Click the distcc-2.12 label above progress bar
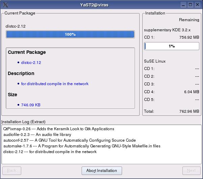Viewport: 203px width, 179px height. pos(16,26)
